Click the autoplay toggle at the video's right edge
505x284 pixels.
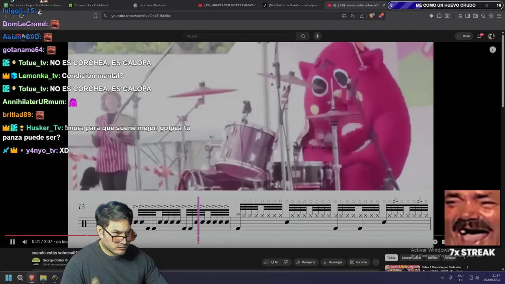pos(435,242)
